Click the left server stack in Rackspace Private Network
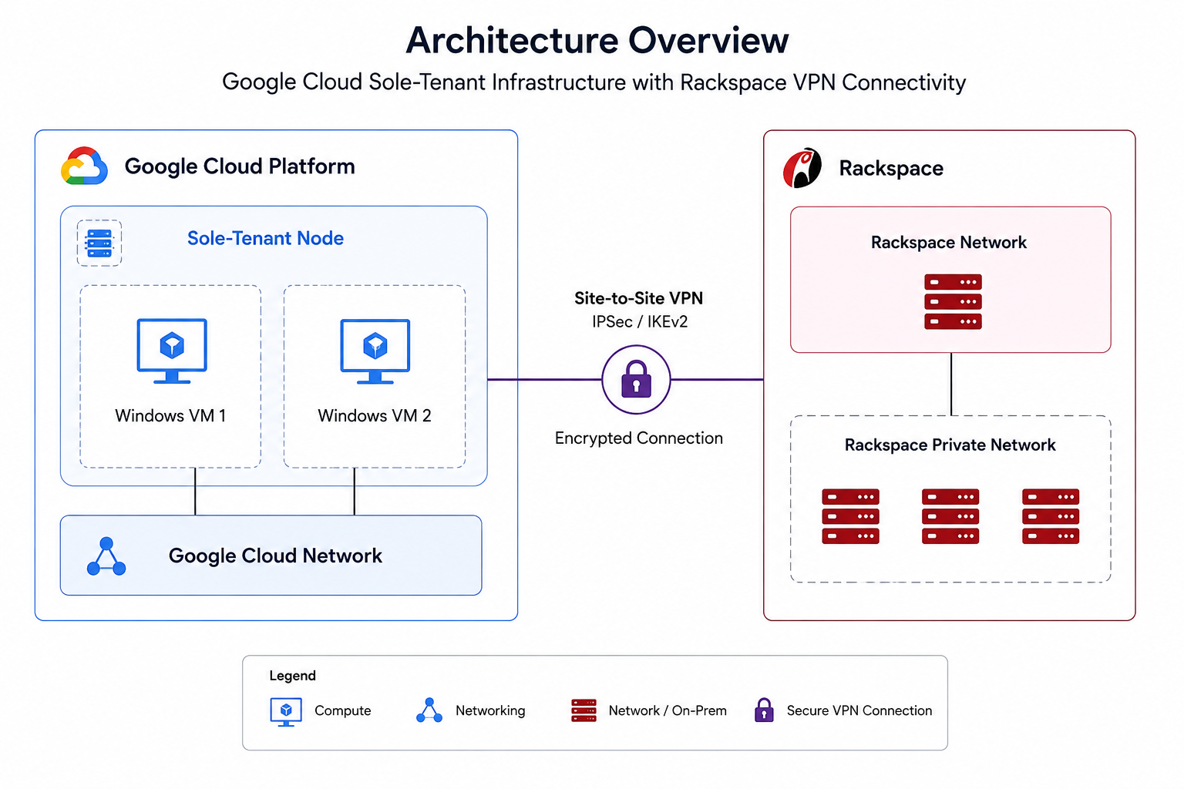 850,516
